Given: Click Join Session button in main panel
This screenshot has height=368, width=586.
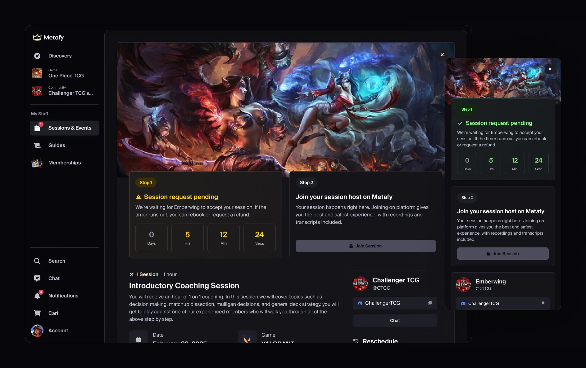Looking at the screenshot, I should tap(366, 246).
